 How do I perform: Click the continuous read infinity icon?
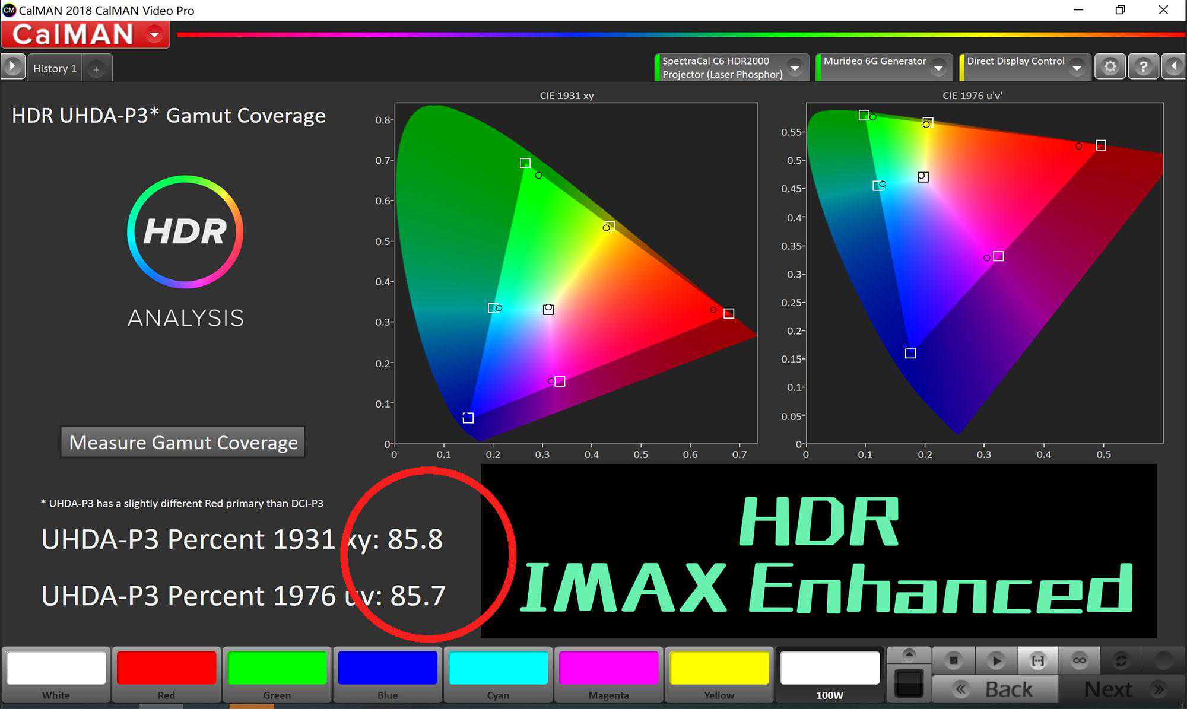click(x=1080, y=660)
